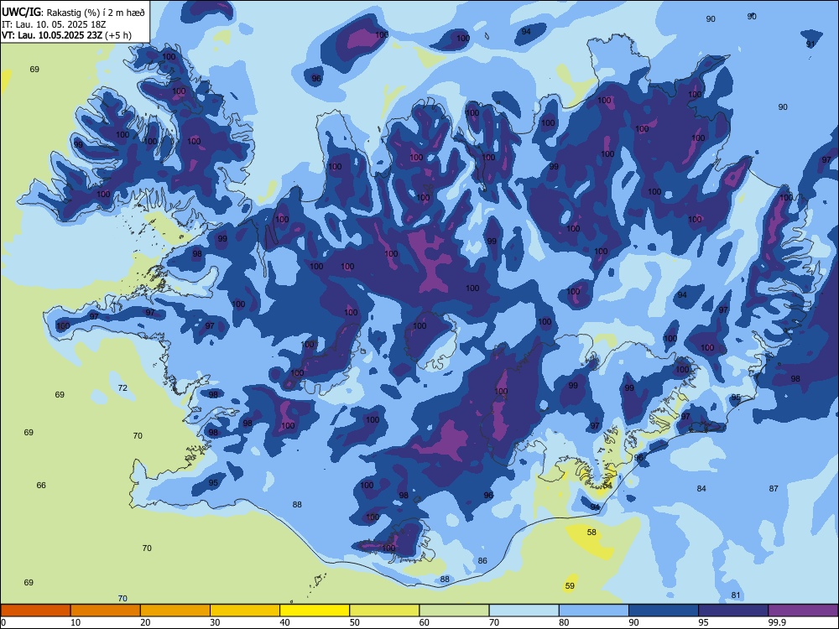
Task: Click the legend tick label 60
Action: [425, 622]
